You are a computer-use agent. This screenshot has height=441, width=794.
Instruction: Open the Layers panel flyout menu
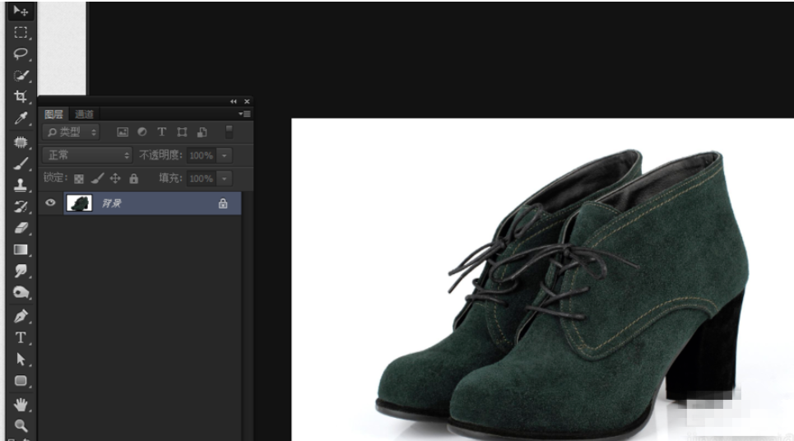pyautogui.click(x=244, y=114)
